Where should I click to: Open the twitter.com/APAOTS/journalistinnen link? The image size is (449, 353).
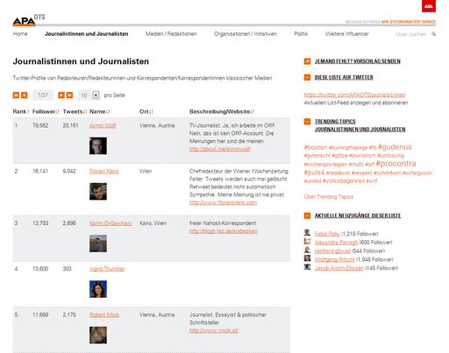click(x=354, y=95)
